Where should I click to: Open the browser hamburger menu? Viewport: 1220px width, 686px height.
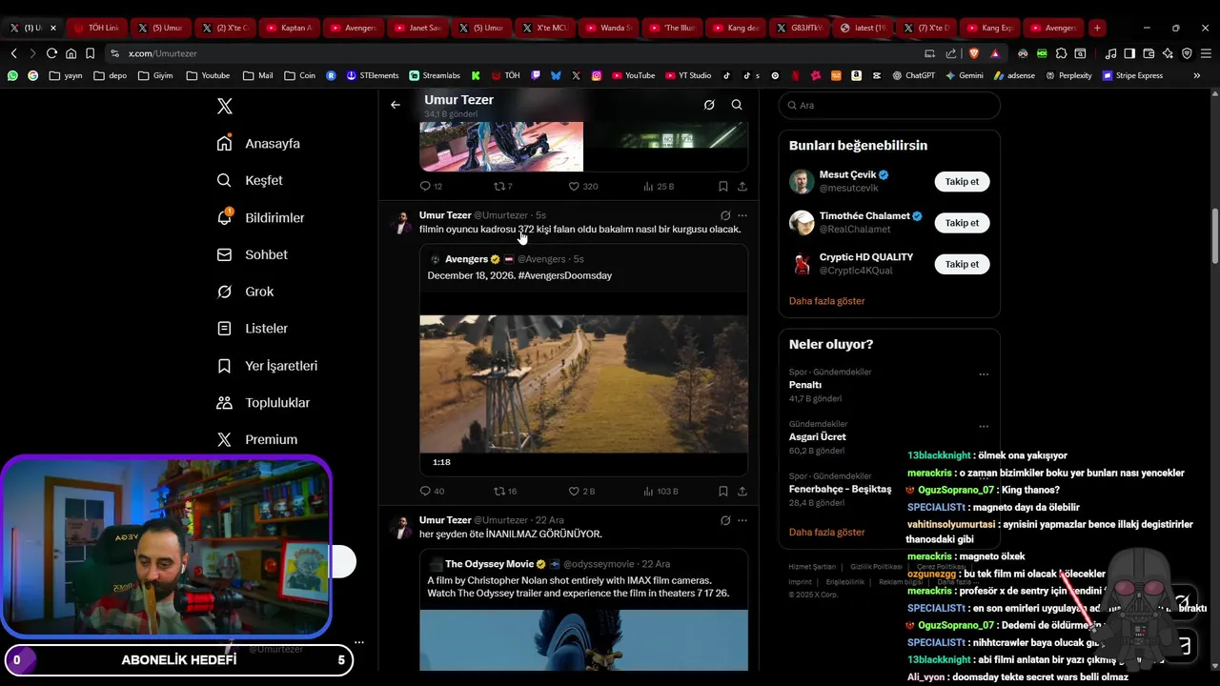pos(1206,53)
